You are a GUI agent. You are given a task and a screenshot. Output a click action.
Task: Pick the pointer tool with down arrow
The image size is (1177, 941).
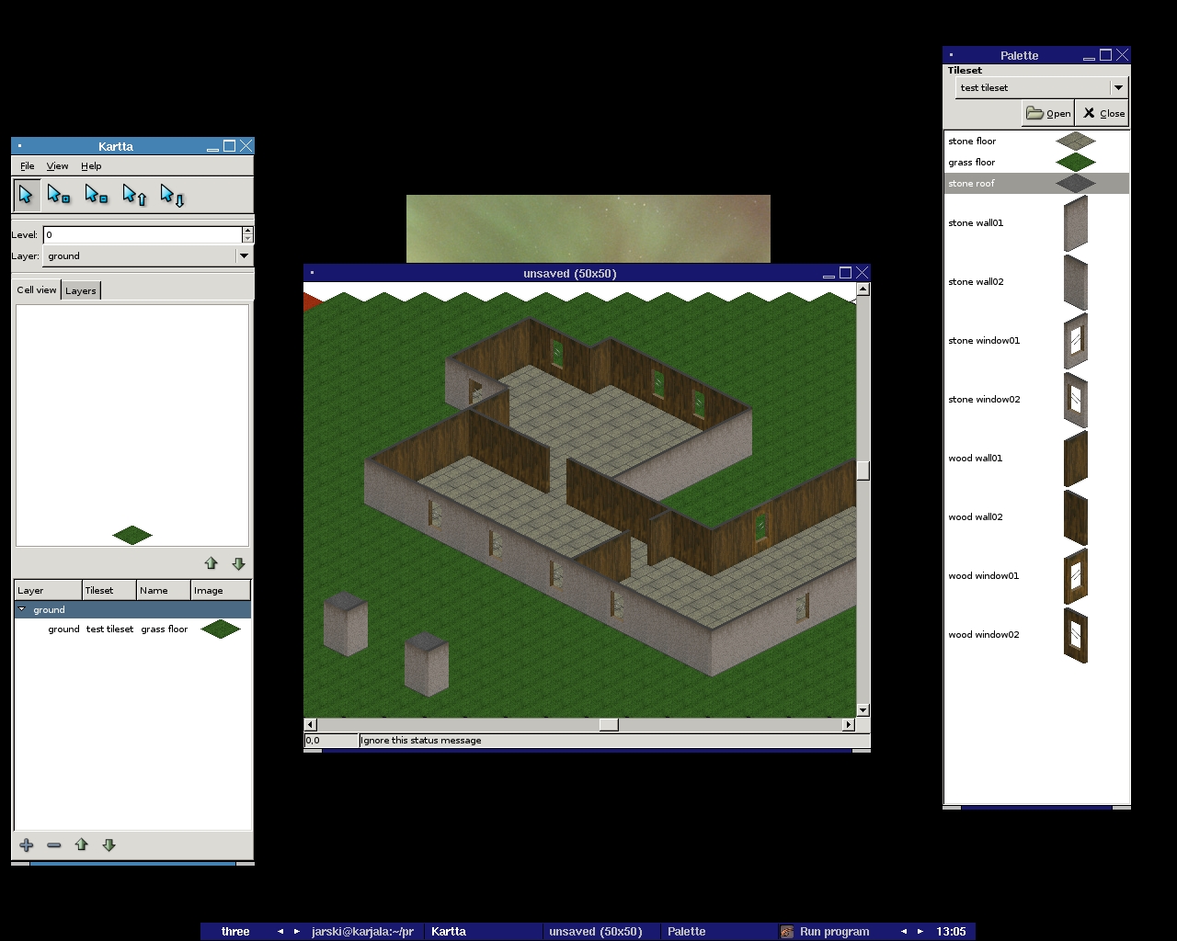(x=172, y=195)
